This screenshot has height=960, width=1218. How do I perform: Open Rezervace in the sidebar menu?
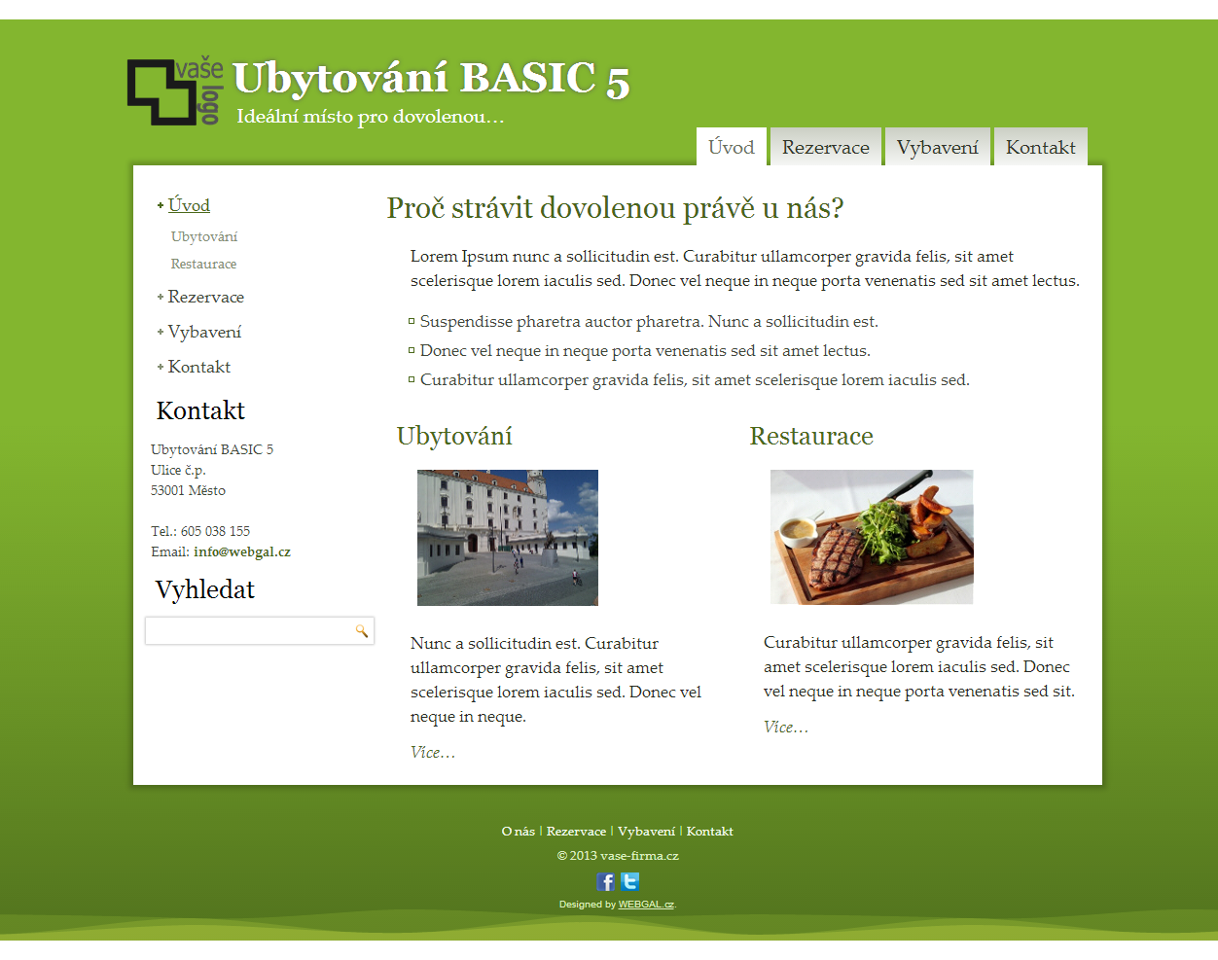(x=205, y=297)
